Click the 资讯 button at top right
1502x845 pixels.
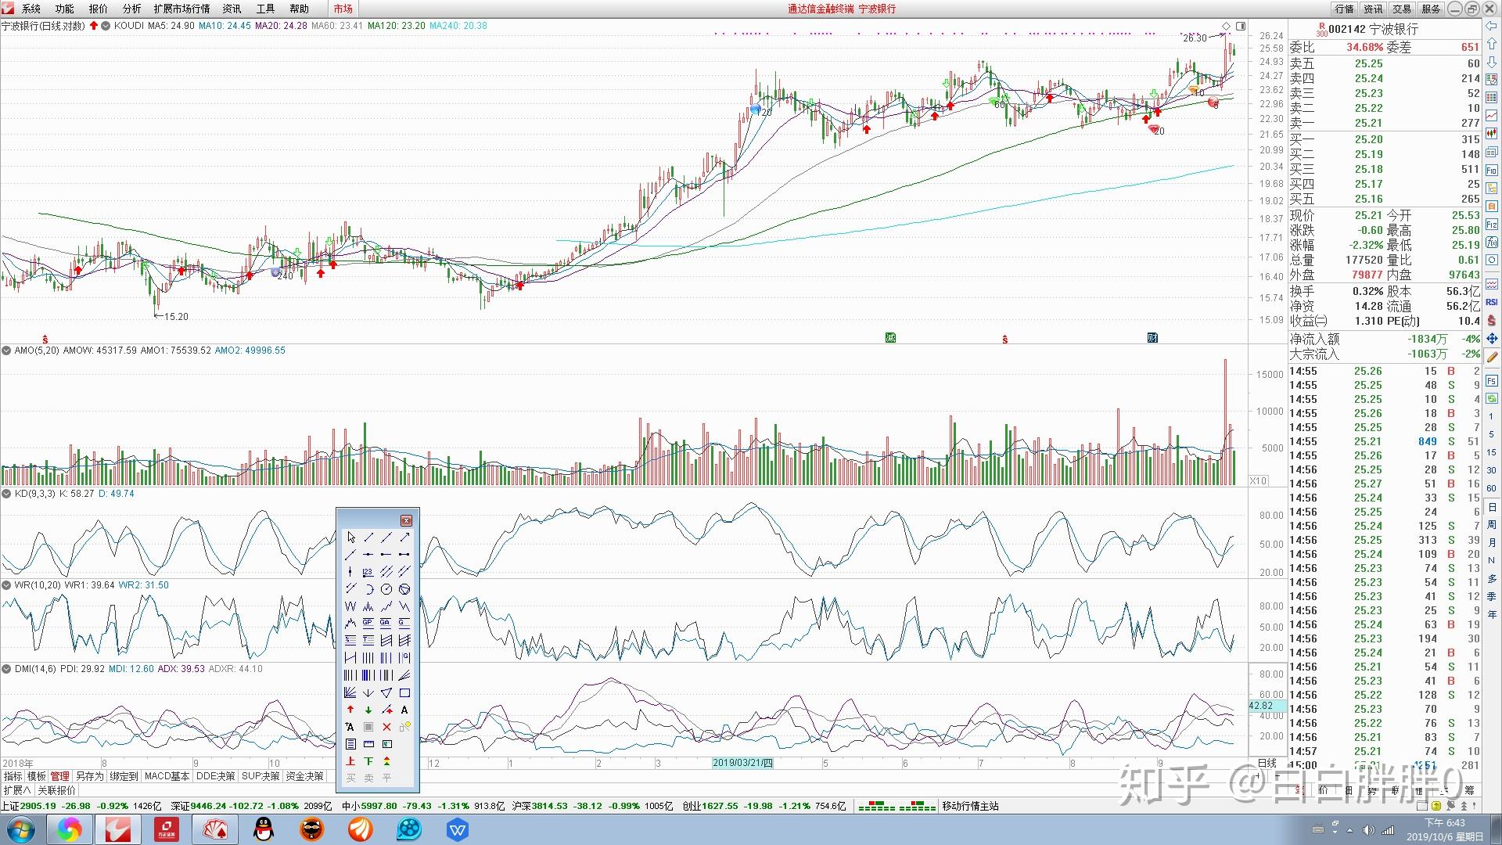click(x=1373, y=9)
